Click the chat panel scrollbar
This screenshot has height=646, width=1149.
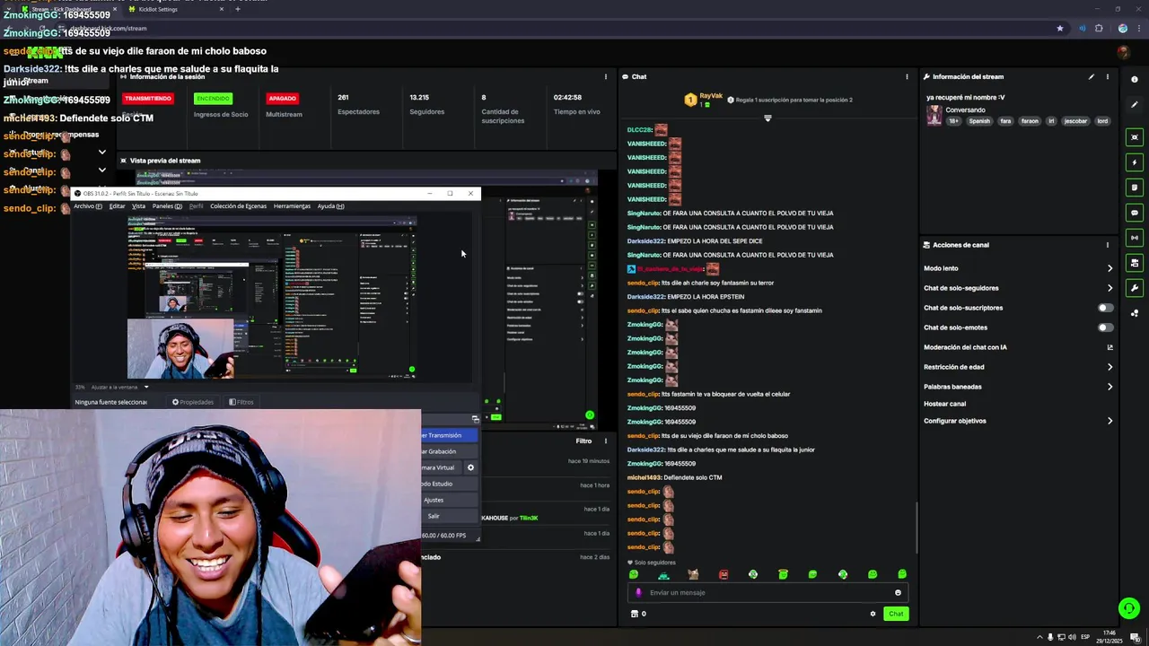pyautogui.click(x=916, y=528)
